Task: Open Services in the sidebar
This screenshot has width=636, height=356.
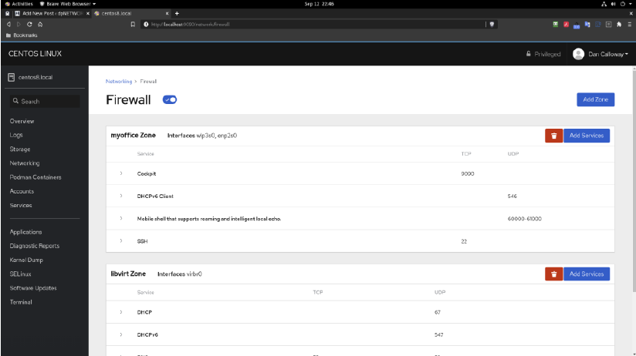Action: click(x=21, y=205)
